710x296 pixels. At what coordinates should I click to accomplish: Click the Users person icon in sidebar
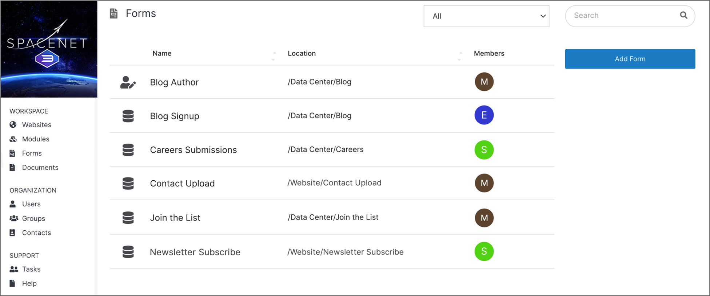point(13,204)
